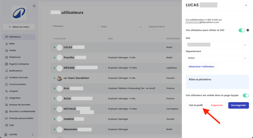Click the Analyse de données icon
The width and height of the screenshot is (253, 138).
pos(7,105)
